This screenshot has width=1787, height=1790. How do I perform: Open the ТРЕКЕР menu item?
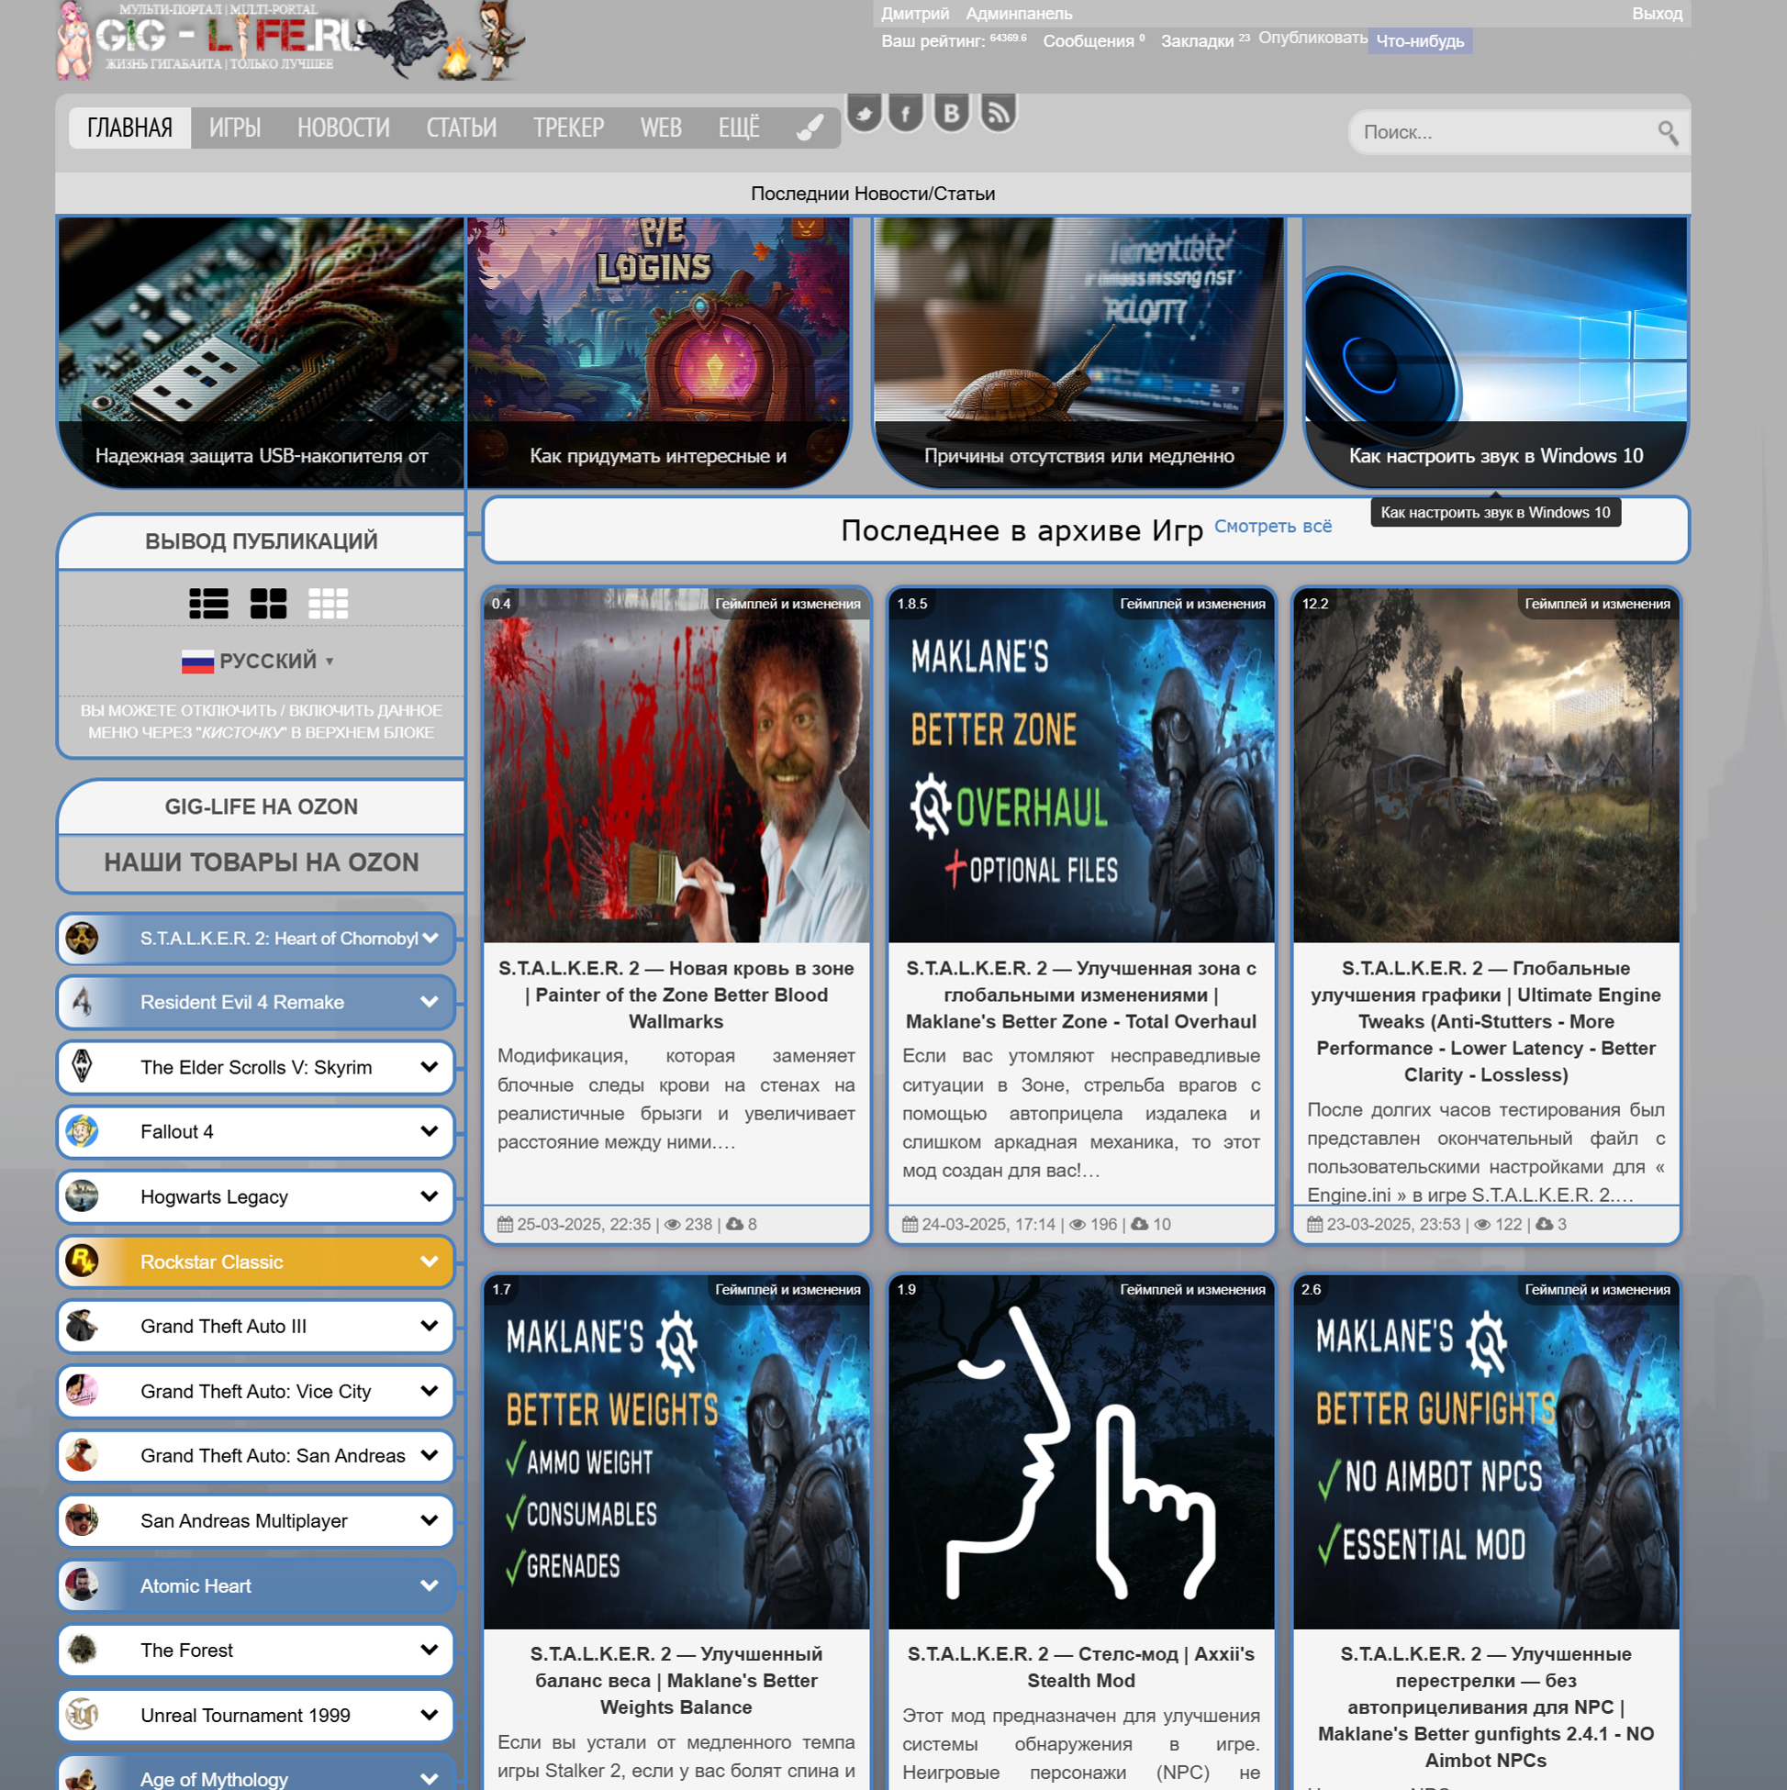point(568,128)
